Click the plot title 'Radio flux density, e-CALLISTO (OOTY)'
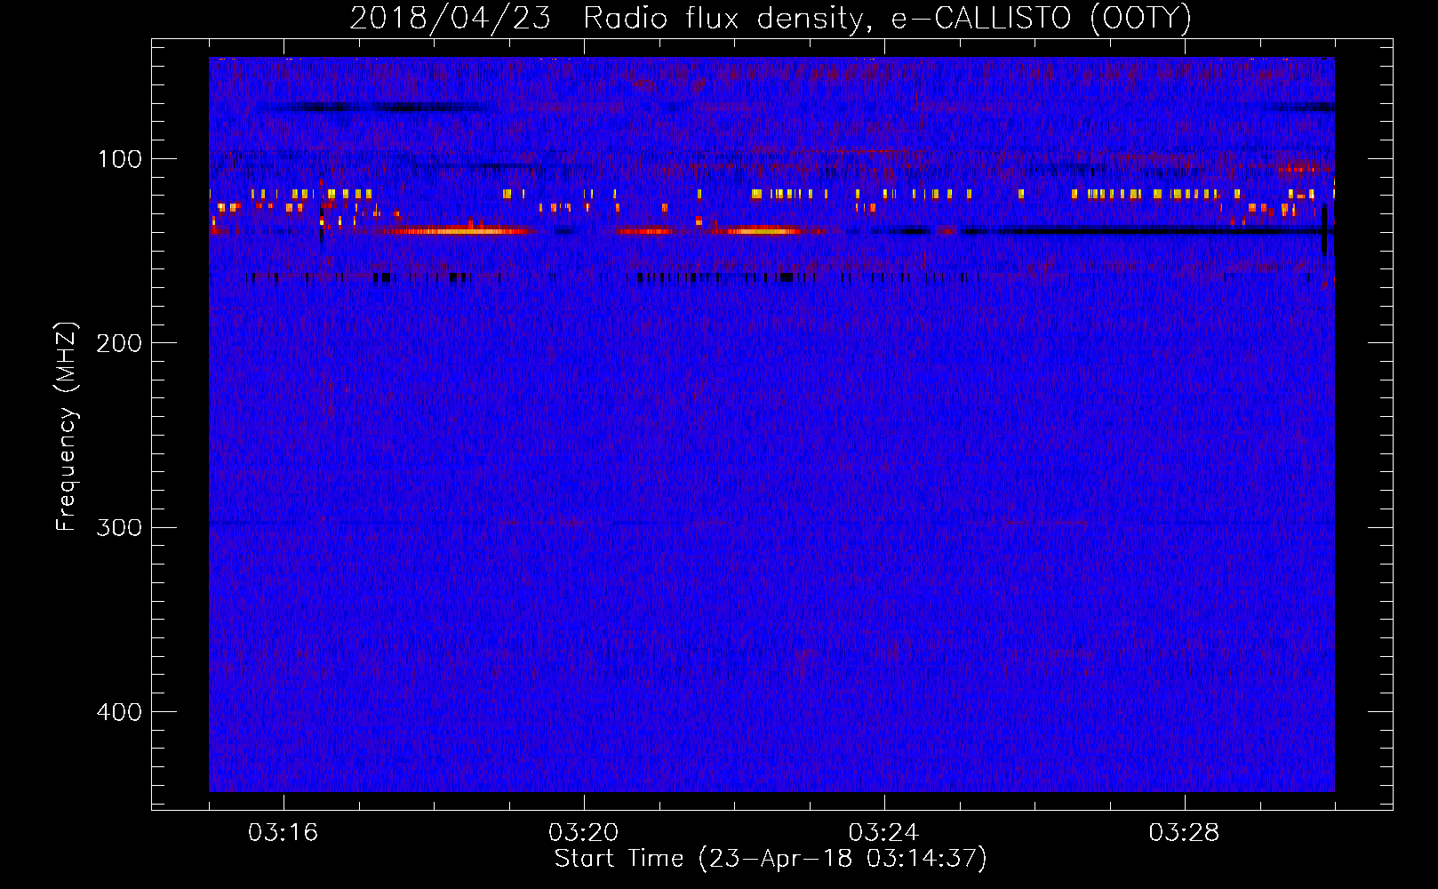This screenshot has width=1438, height=889. click(x=887, y=19)
